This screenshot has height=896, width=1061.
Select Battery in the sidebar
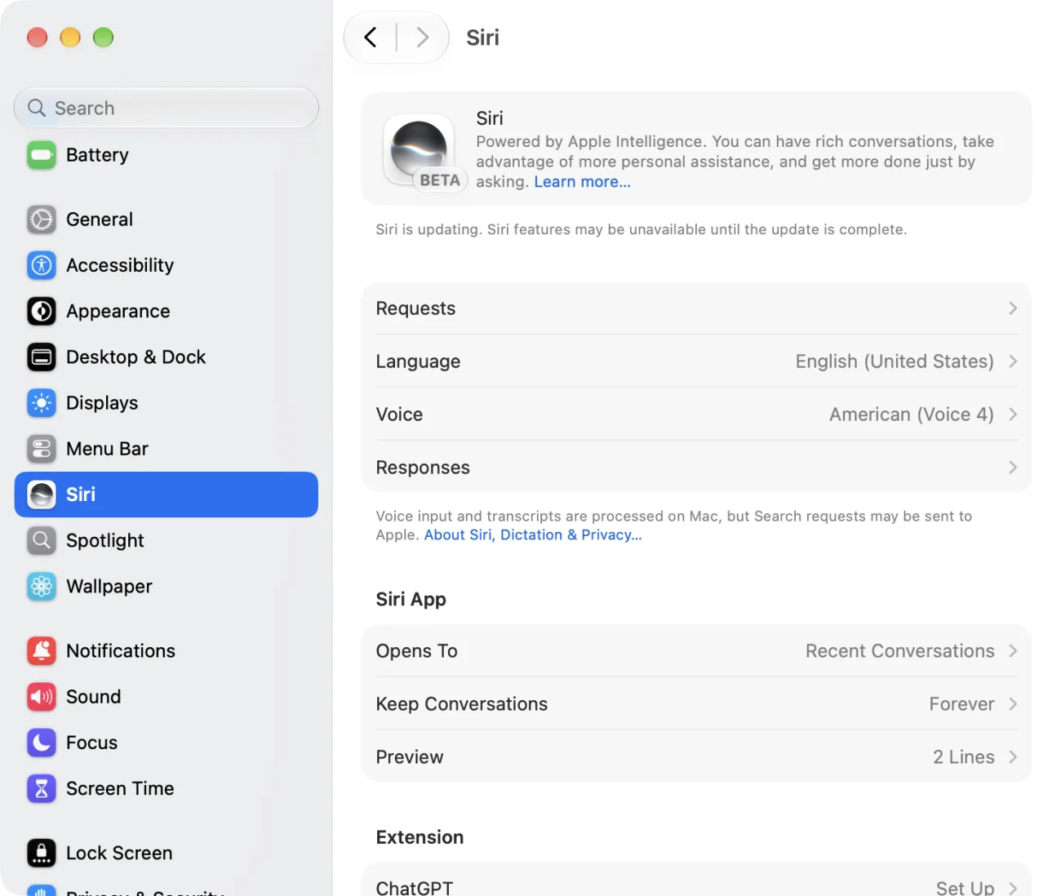coord(166,155)
